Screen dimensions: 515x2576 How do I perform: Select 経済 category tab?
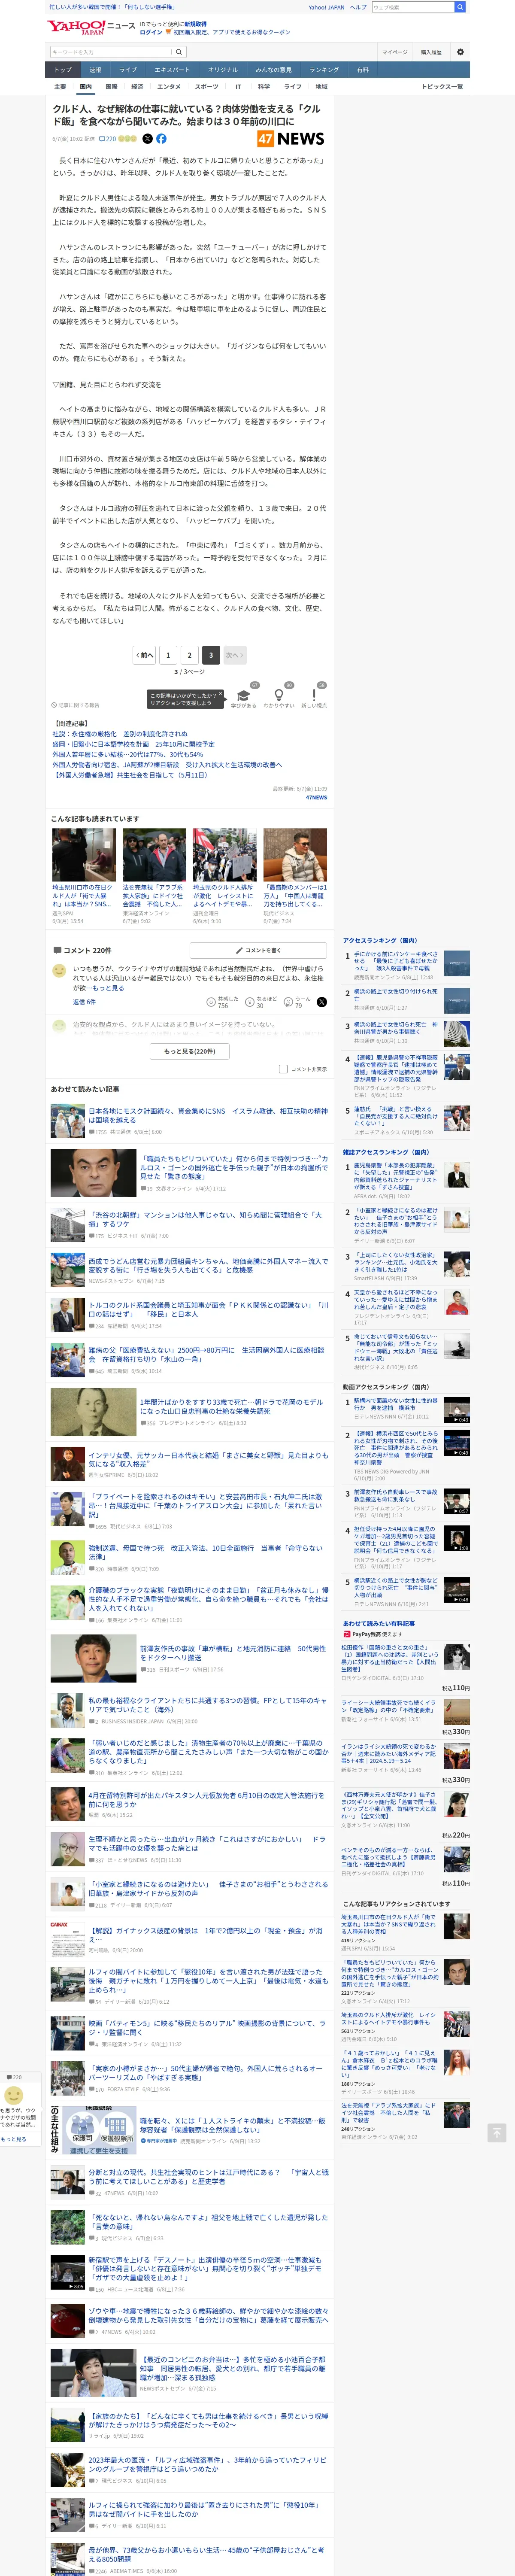click(137, 87)
